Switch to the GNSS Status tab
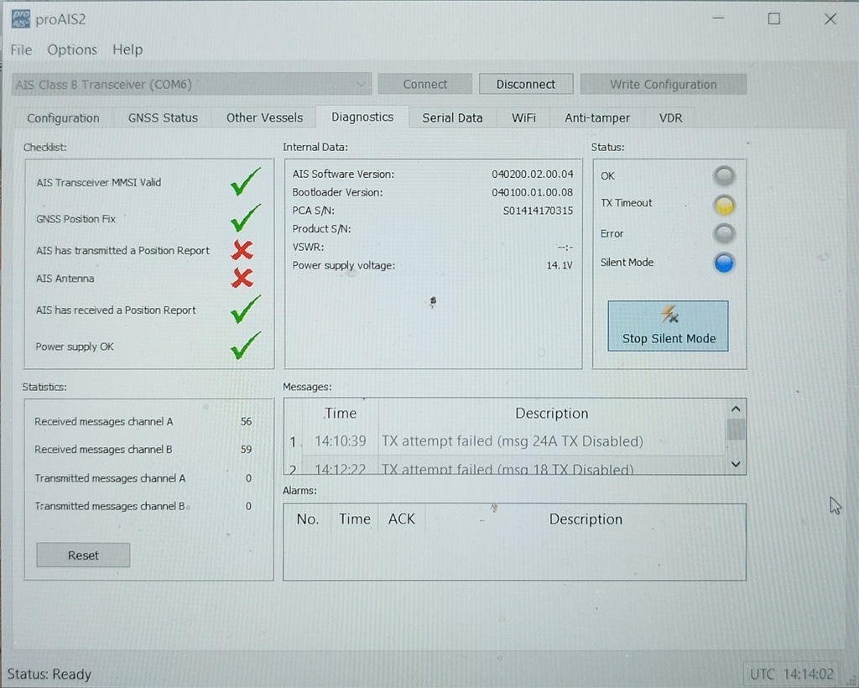This screenshot has height=688, width=859. [x=163, y=117]
